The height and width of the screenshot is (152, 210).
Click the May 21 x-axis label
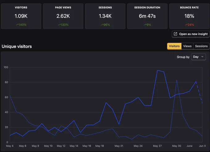(119, 146)
